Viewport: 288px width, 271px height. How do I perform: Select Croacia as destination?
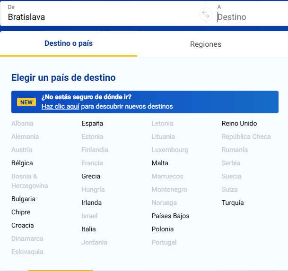point(23,225)
